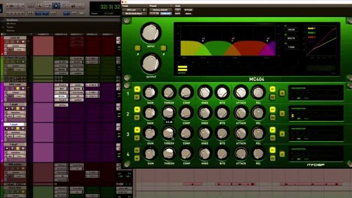Image resolution: width=352 pixels, height=198 pixels.
Task: Click band 4 A button
Action: [282, 154]
